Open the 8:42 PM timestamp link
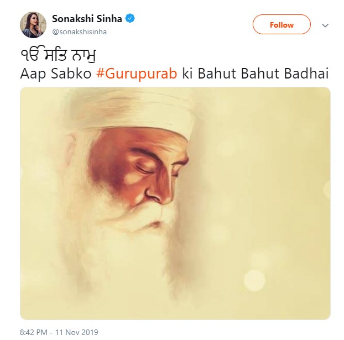344x340 pixels. click(34, 332)
